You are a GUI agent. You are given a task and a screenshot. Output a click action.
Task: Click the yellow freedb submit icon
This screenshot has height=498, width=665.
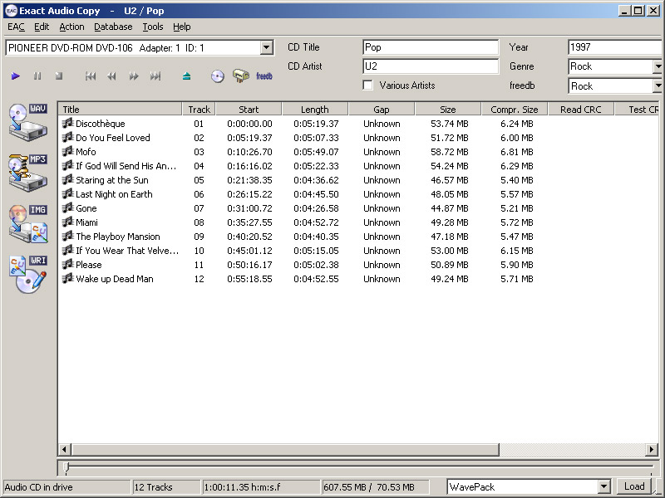[x=240, y=76]
